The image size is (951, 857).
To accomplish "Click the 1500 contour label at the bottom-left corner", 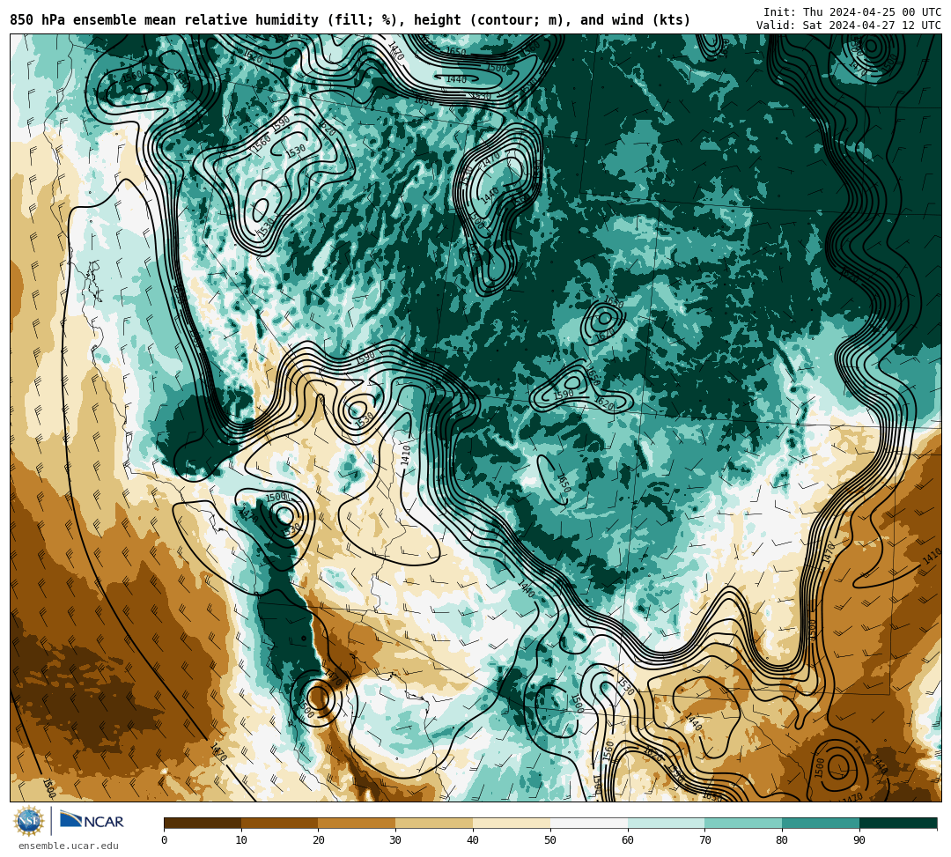I will (x=48, y=787).
